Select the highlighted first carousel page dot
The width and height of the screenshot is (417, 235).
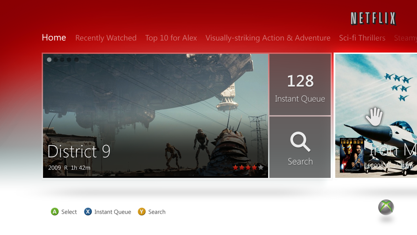point(49,60)
